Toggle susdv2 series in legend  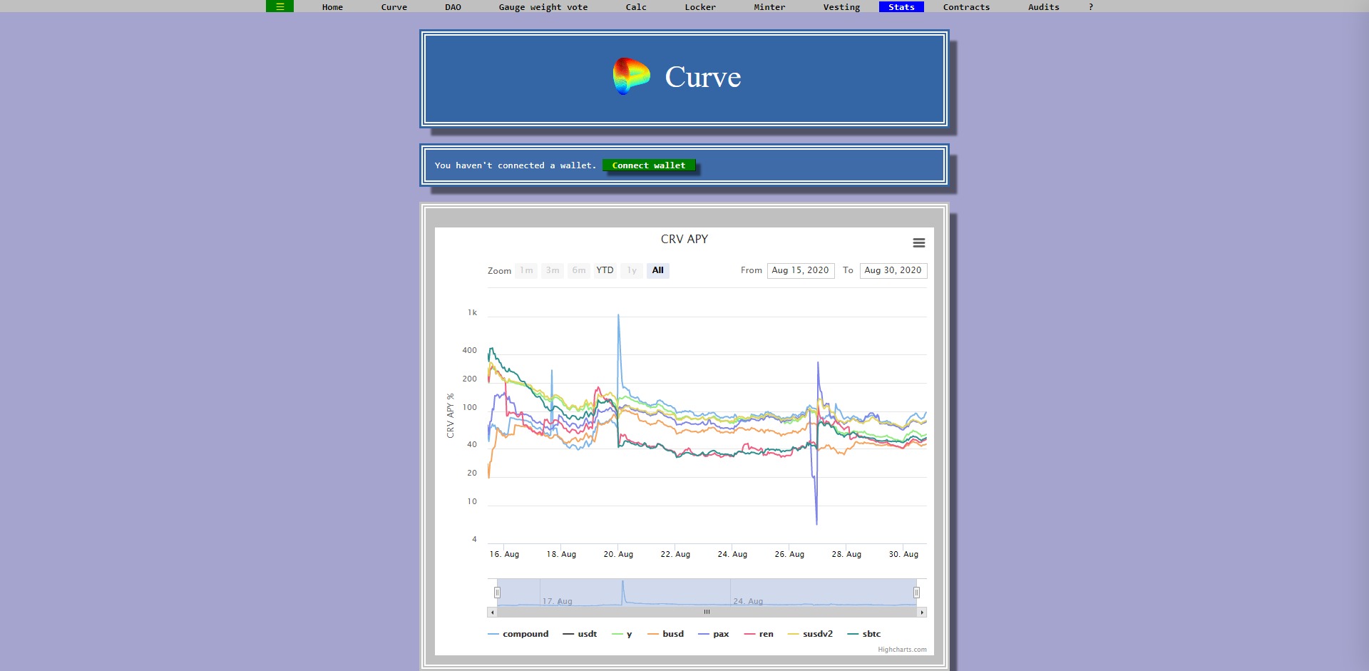(810, 634)
